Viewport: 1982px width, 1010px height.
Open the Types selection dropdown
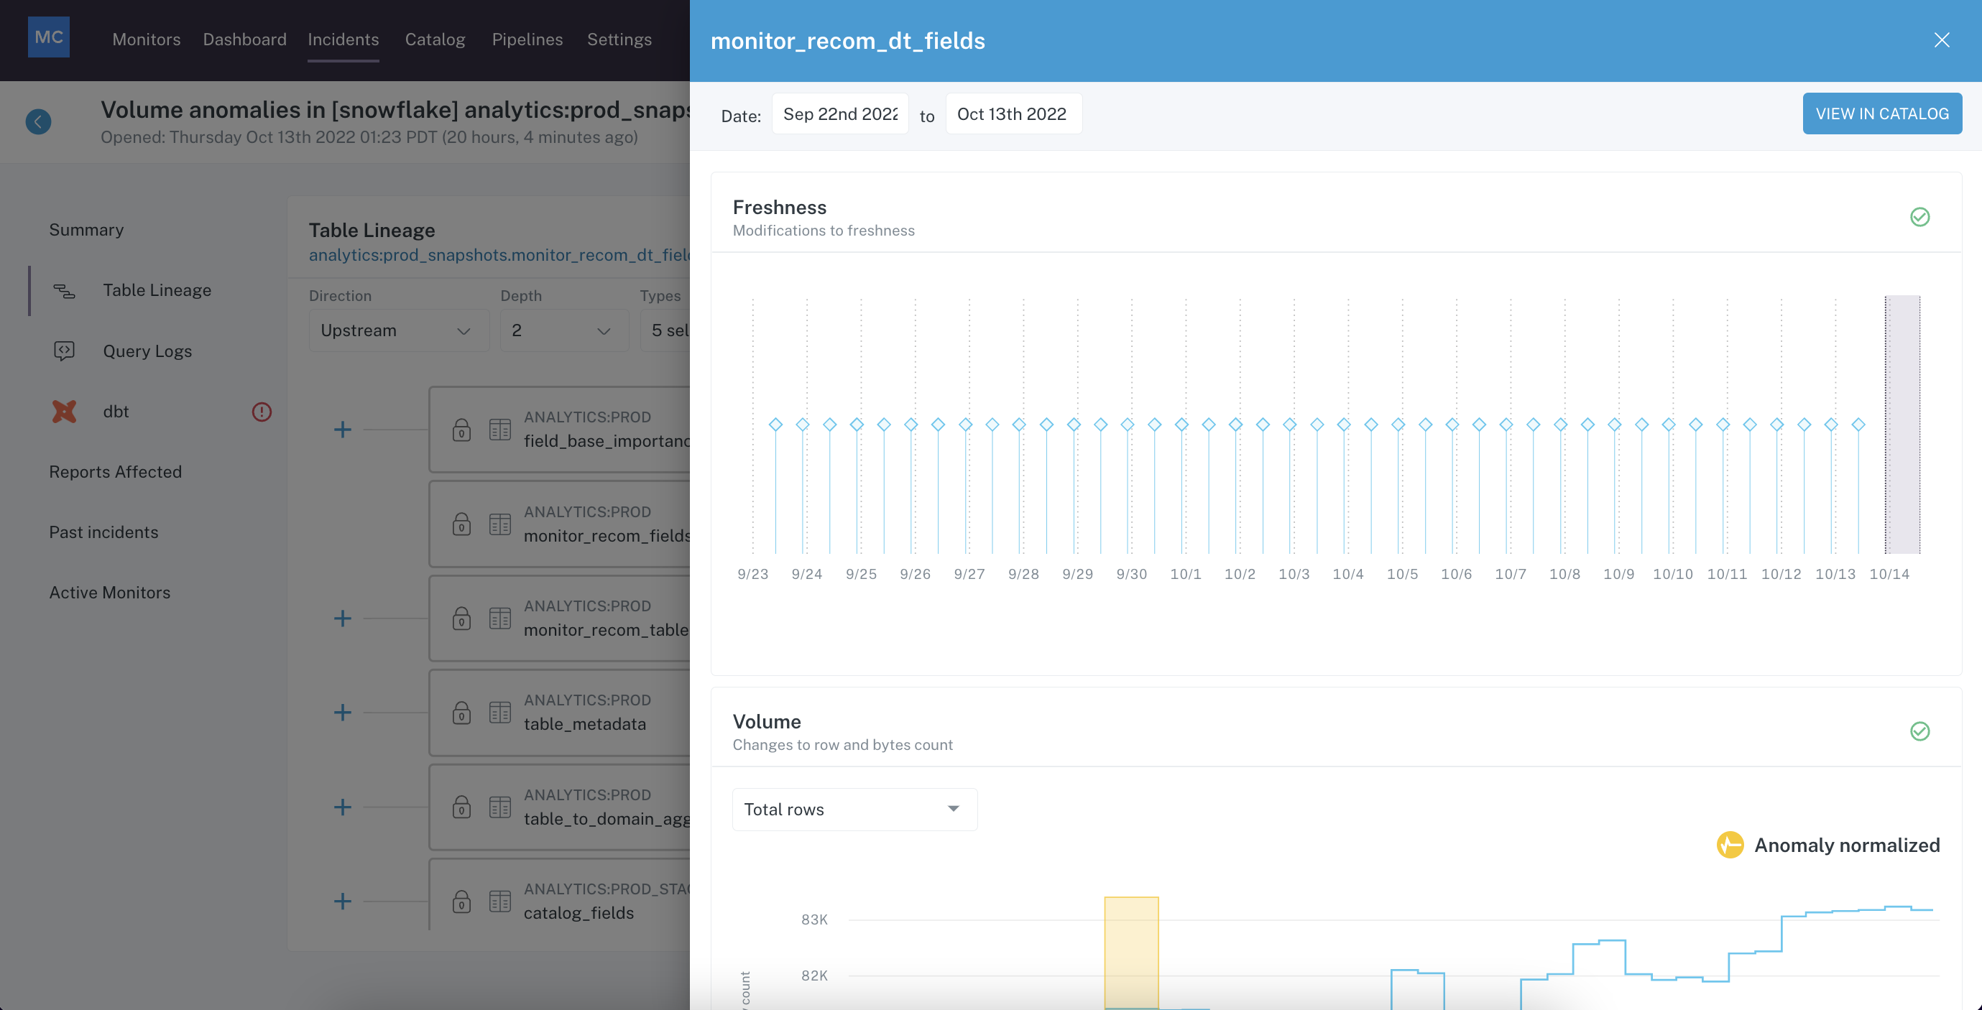[x=665, y=330]
